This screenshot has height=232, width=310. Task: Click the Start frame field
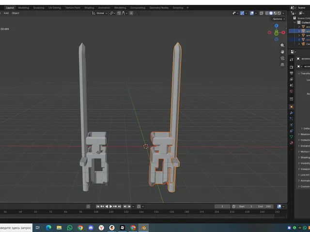point(246,206)
